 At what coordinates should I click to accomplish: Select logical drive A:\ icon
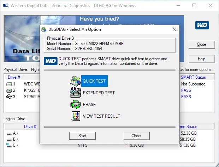(9, 134)
